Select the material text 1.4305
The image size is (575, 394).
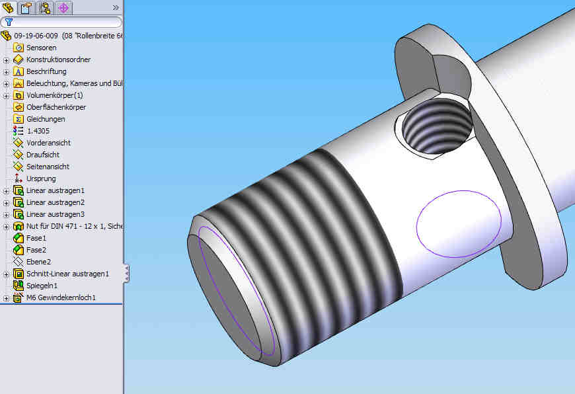coord(38,131)
